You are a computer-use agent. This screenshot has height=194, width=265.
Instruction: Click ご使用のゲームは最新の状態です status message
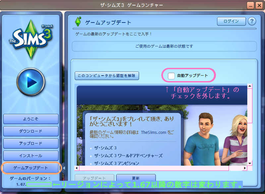click(164, 46)
